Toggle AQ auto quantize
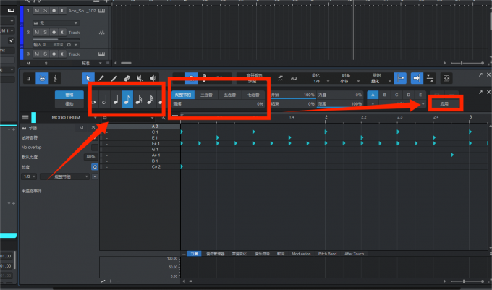This screenshot has height=290, width=492. pyautogui.click(x=294, y=78)
